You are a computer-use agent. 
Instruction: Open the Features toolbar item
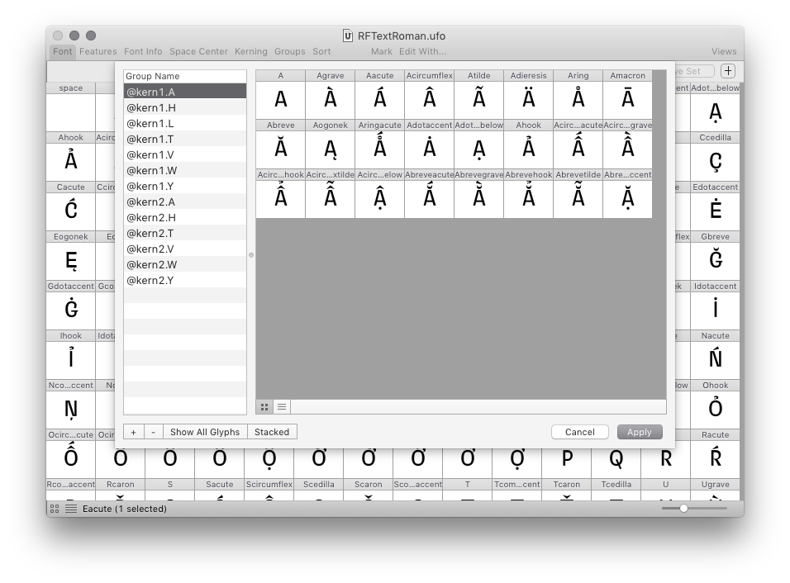(x=98, y=51)
